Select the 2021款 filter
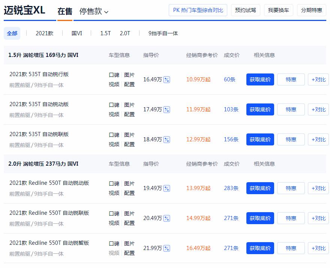 pos(45,33)
